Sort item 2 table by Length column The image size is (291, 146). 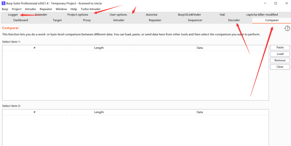(99, 112)
